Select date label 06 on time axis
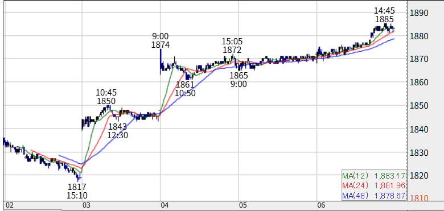 (320, 205)
